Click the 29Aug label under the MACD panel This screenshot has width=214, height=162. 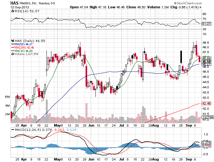[x=153, y=159]
